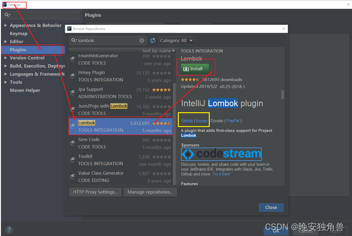352x236 pixels.
Task: Clear the lombok search text
Action: click(142, 41)
